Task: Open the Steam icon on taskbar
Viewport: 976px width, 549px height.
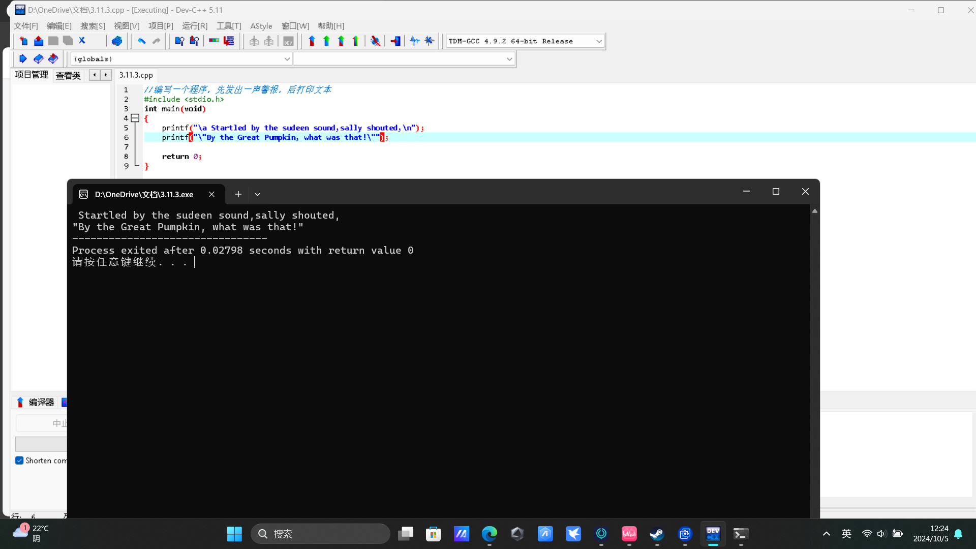Action: (657, 534)
